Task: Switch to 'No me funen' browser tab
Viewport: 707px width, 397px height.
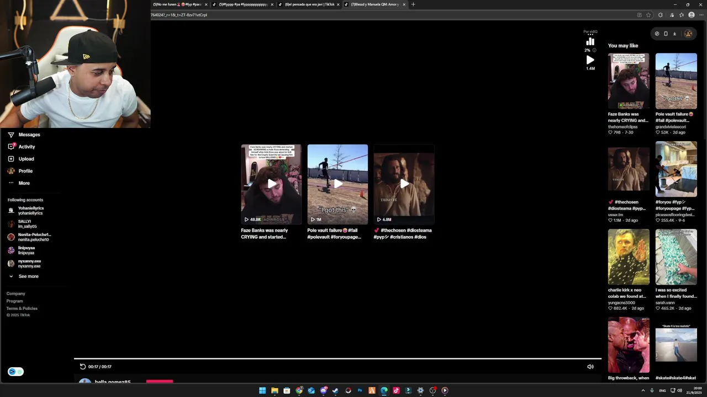Action: pos(177,4)
